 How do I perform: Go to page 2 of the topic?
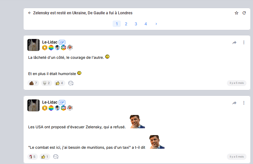(126, 24)
